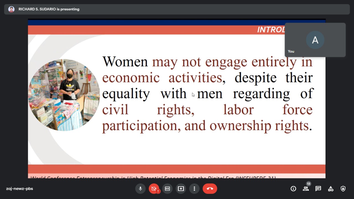Click the presented slide's circular shop photo
Viewport: 354px width, 199px height.
[x=64, y=95]
